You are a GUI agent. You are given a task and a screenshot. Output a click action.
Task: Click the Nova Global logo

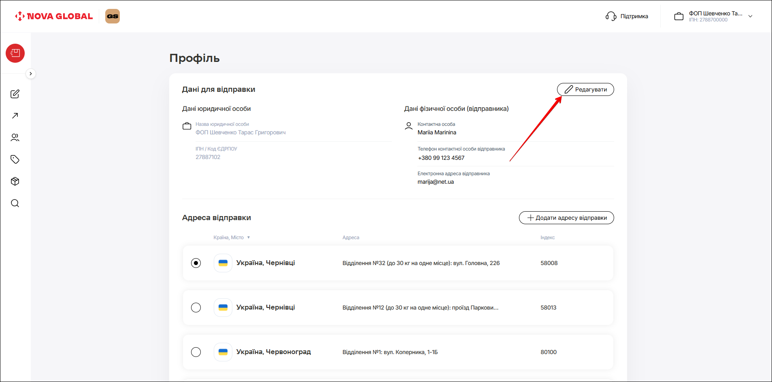click(x=54, y=16)
